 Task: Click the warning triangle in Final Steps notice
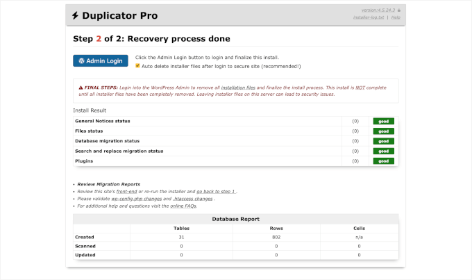click(x=82, y=89)
